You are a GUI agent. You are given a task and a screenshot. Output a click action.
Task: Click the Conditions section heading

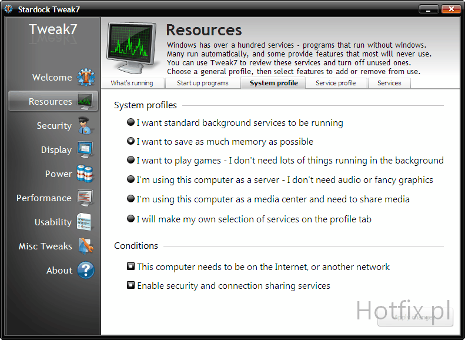pyautogui.click(x=136, y=246)
